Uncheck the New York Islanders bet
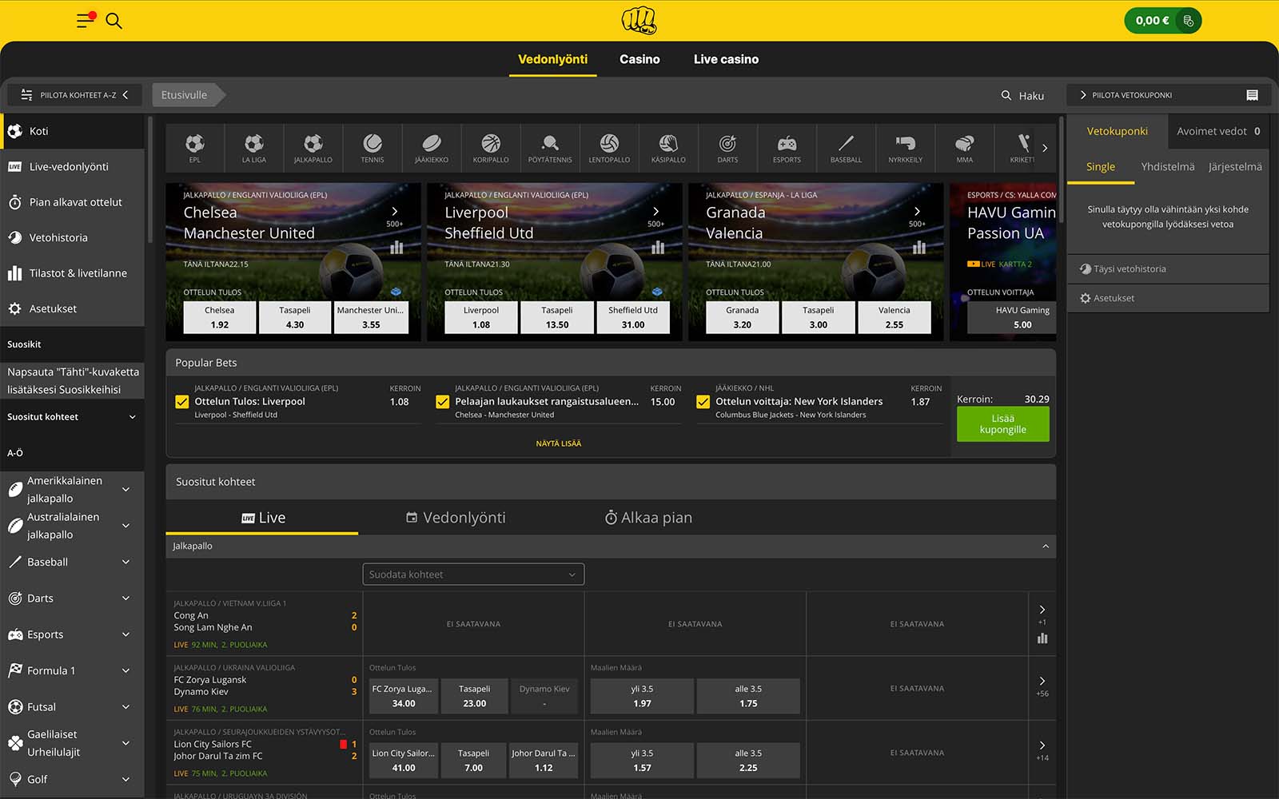The width and height of the screenshot is (1279, 799). tap(703, 402)
